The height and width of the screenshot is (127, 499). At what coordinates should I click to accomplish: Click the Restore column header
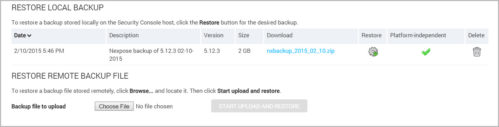371,35
